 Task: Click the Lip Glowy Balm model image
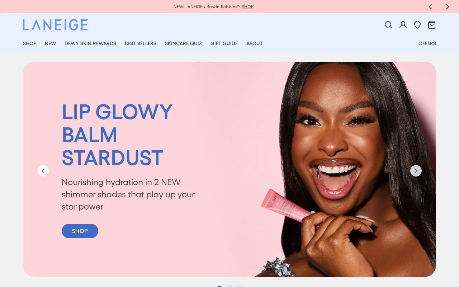[344, 169]
